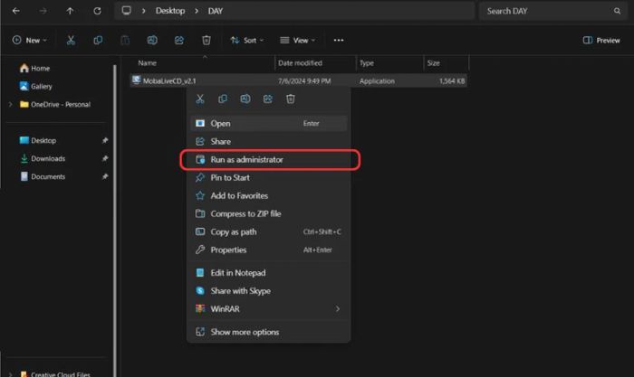634x377 pixels.
Task: Expand the OneDrive - Personal tree node
Action: pos(11,105)
